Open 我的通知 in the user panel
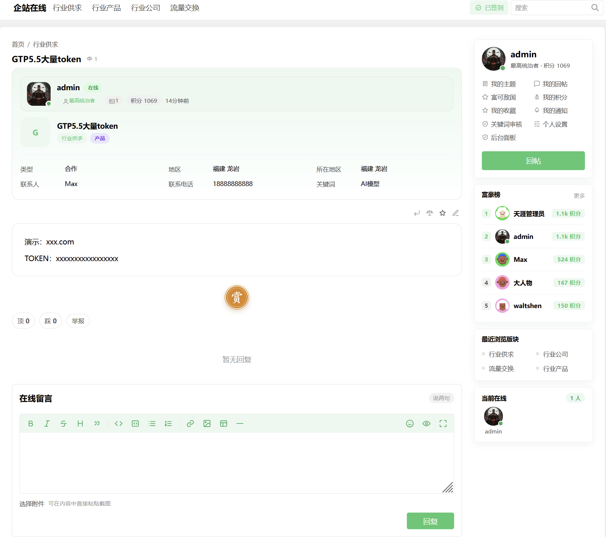Screen dimensions: 606x537 (551, 111)
